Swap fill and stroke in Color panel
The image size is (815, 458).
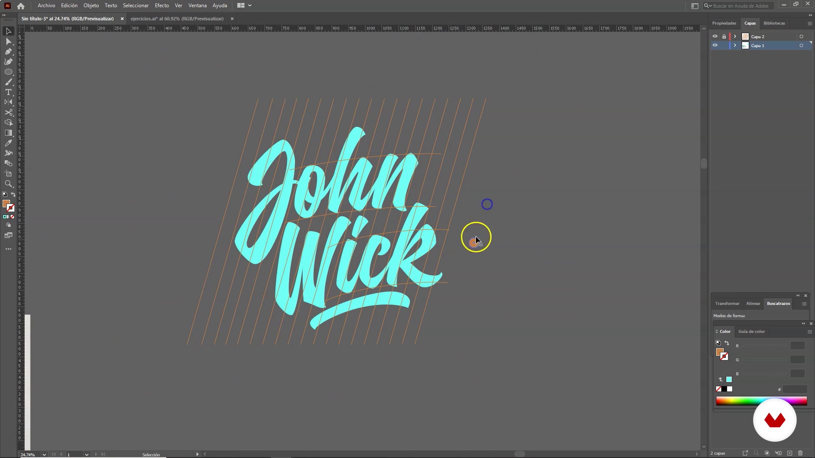727,343
